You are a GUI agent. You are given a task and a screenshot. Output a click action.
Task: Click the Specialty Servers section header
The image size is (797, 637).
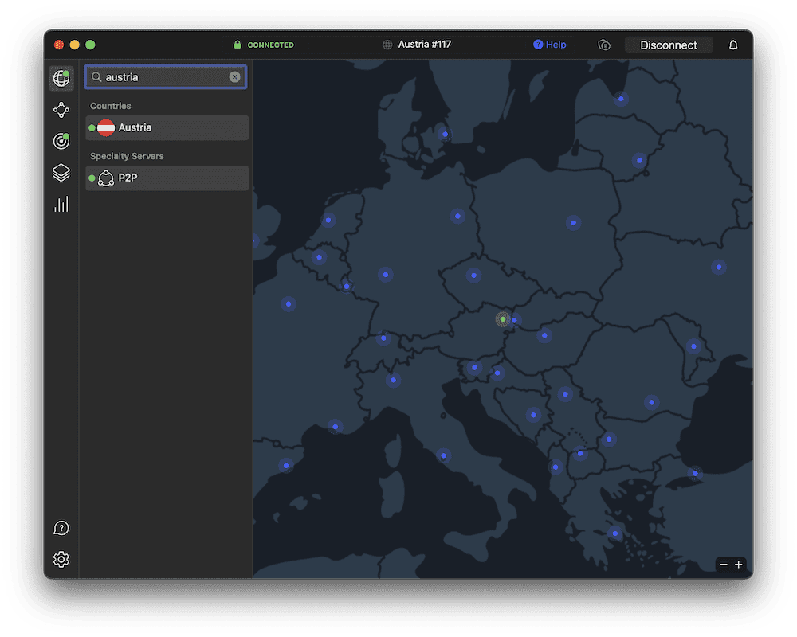127,156
